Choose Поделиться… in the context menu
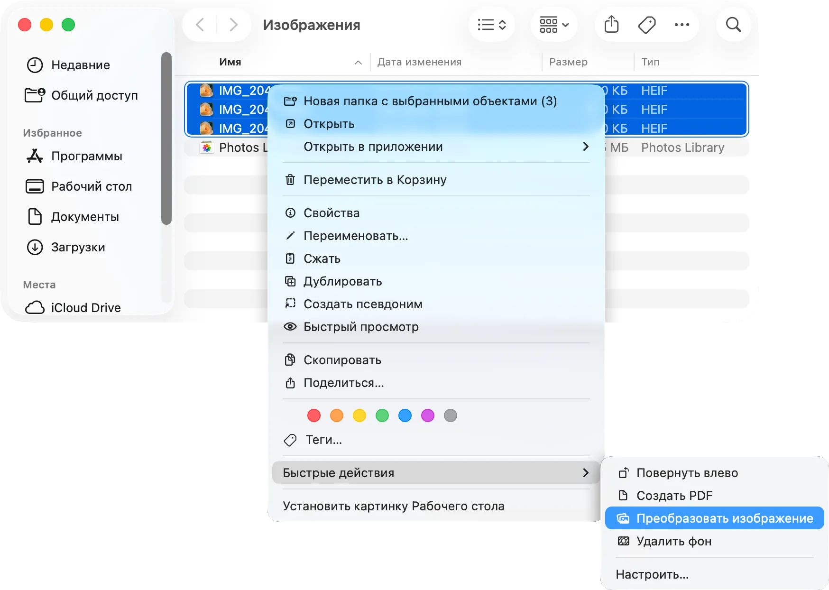Image resolution: width=829 pixels, height=590 pixels. pyautogui.click(x=436, y=383)
